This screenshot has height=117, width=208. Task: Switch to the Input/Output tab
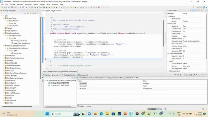point(53,71)
